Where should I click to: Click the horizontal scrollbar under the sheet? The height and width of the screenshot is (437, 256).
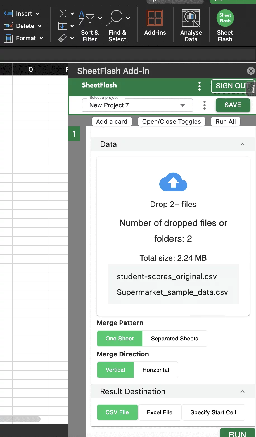pyautogui.click(x=20, y=419)
